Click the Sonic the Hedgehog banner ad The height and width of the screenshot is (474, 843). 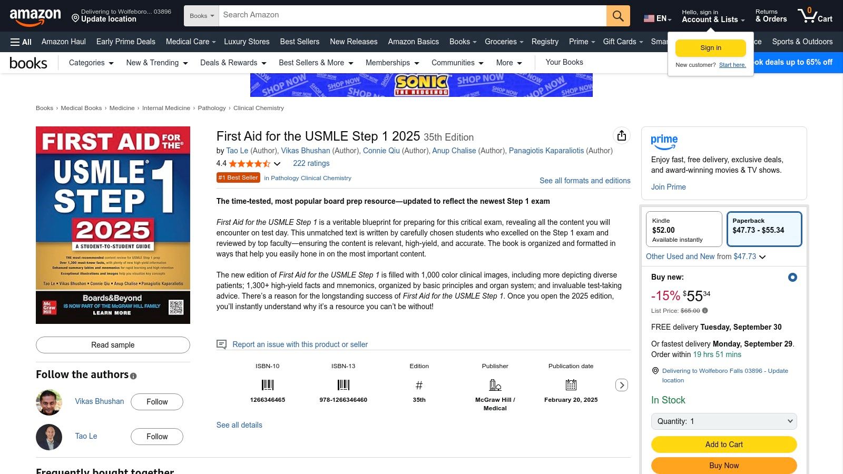coord(421,85)
